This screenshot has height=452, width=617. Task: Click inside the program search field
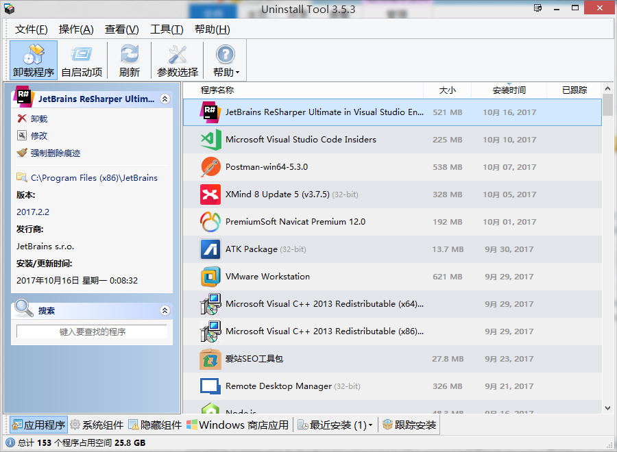(91, 331)
